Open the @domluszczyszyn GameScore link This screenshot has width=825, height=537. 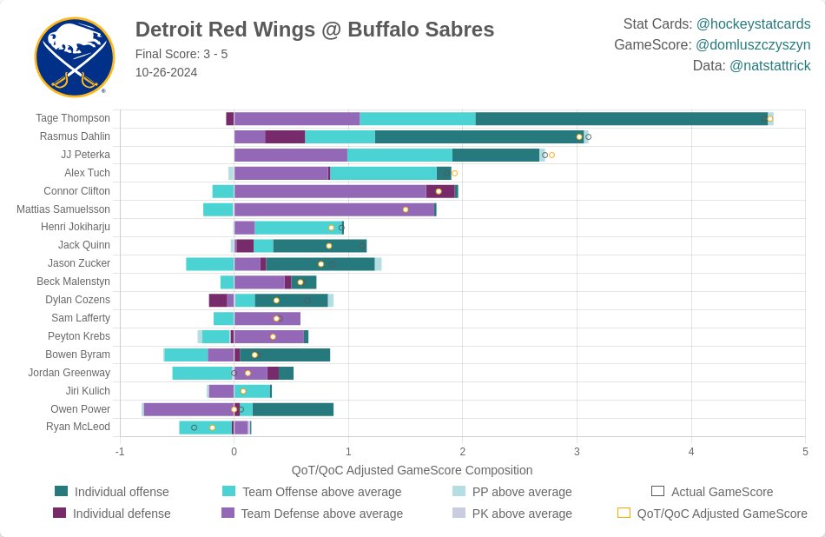[753, 44]
